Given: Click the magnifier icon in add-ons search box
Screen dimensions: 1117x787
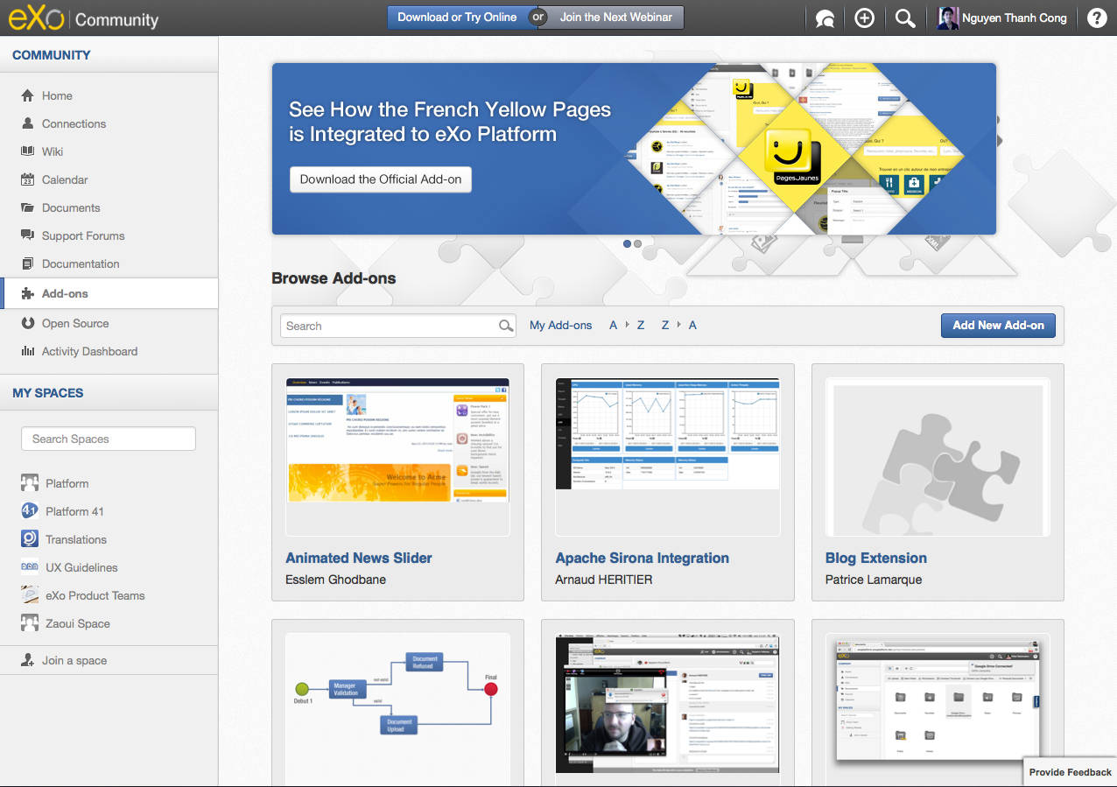Looking at the screenshot, I should (x=506, y=326).
